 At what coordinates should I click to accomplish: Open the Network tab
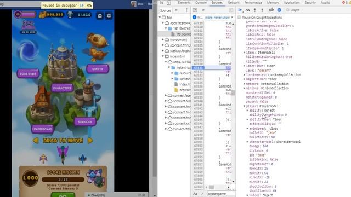(233, 3)
